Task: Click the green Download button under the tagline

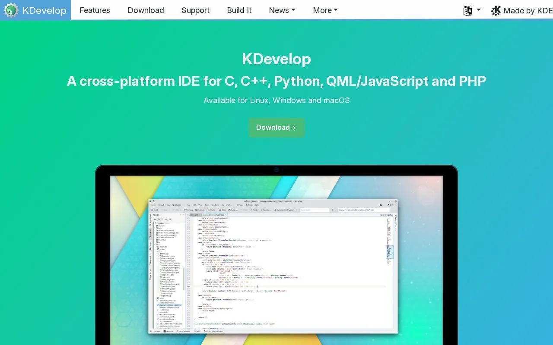Action: tap(276, 128)
